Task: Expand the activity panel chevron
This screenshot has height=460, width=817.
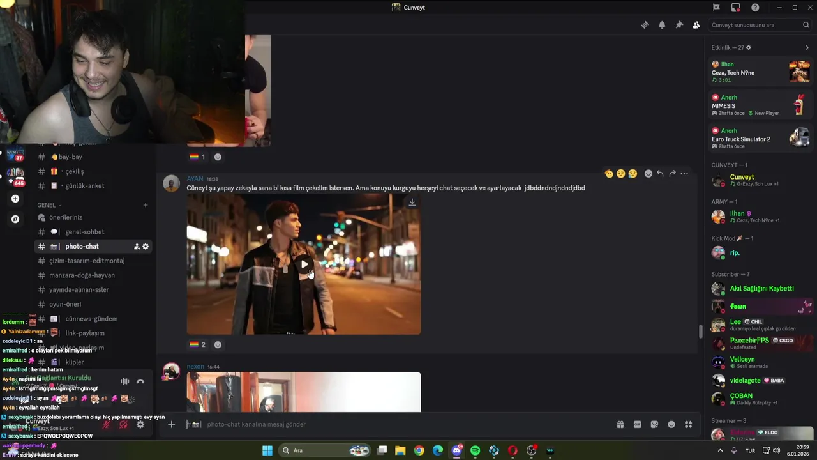Action: point(807,47)
